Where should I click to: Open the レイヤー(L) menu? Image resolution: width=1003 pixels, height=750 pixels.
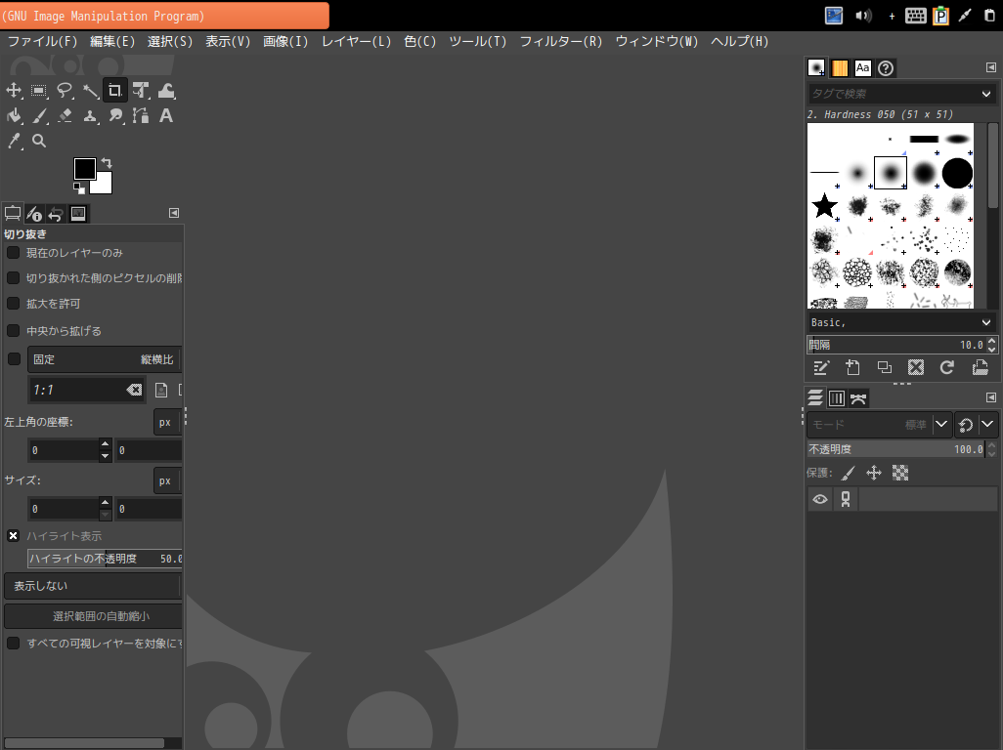tap(356, 42)
